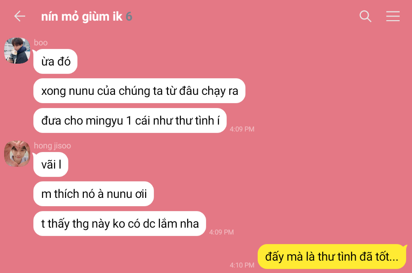Select message t thấy thg này ko có dc
This screenshot has width=412, height=273.
(119, 224)
